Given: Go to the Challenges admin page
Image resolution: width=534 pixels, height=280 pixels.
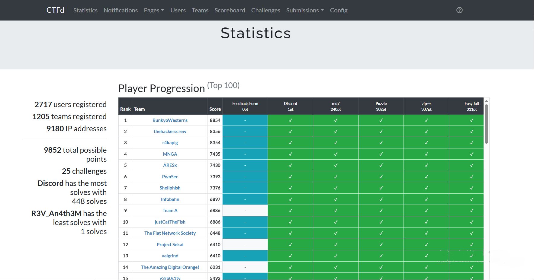Looking at the screenshot, I should pos(265,10).
